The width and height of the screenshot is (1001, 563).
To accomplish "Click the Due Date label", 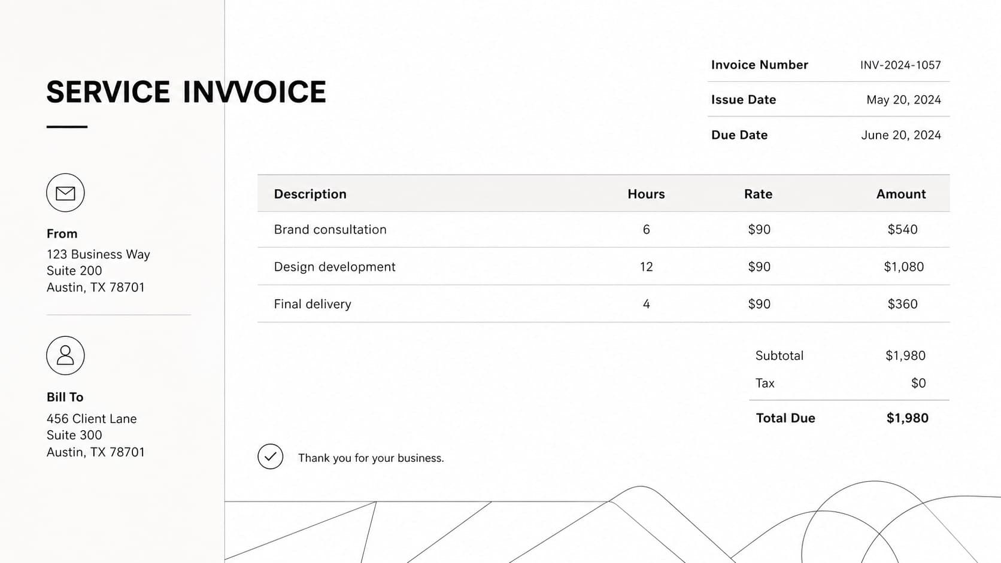I will point(739,135).
